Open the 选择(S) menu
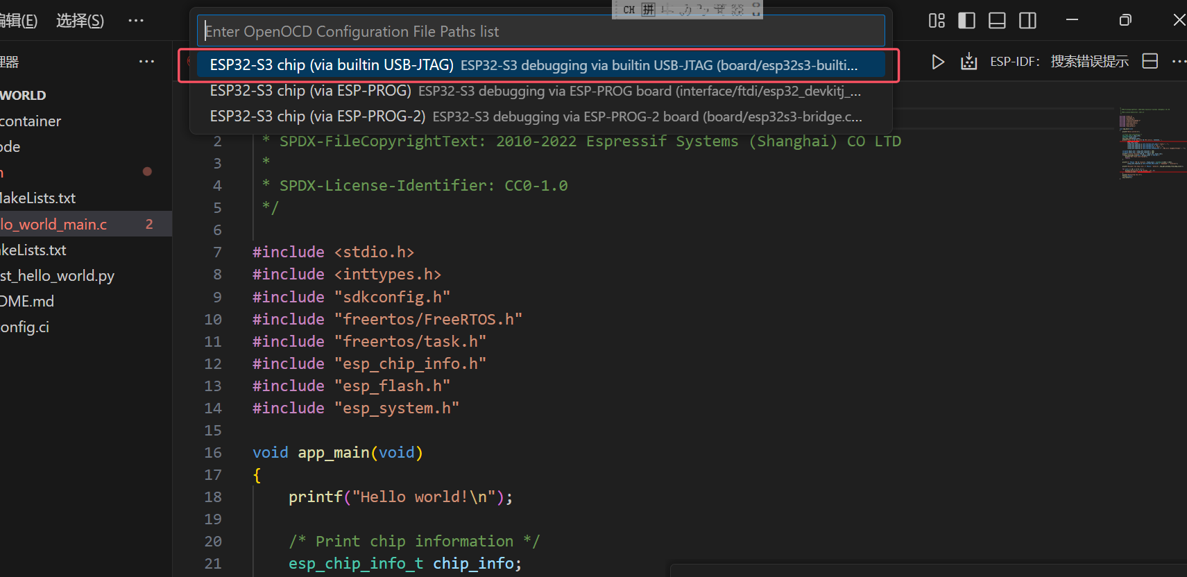The image size is (1187, 577). (80, 20)
